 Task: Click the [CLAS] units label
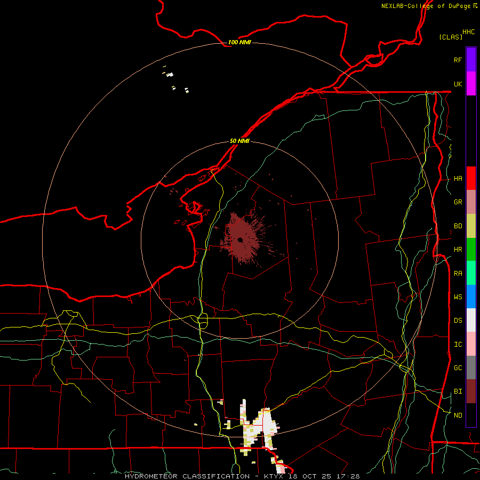tap(451, 37)
